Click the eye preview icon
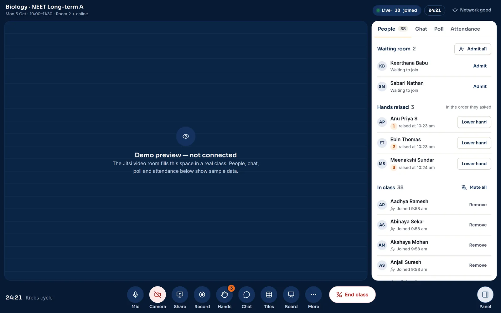Image resolution: width=501 pixels, height=313 pixels. pos(186,136)
